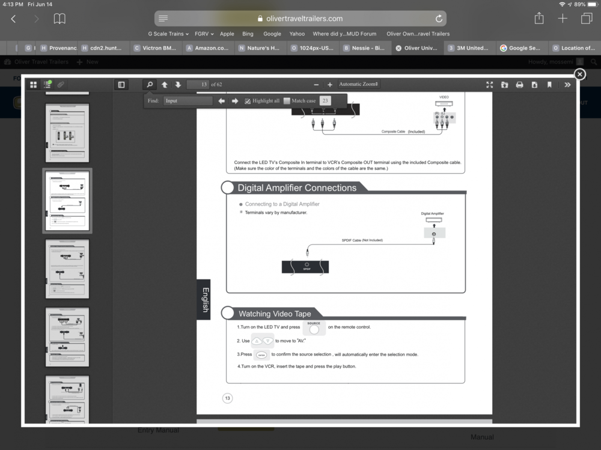Print the PDF document
The height and width of the screenshot is (450, 601).
(519, 85)
